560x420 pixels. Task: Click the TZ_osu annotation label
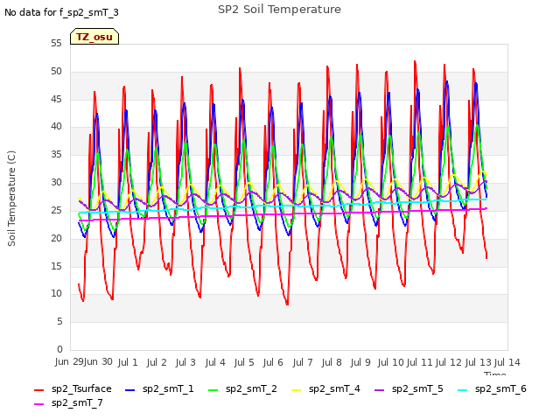[94, 37]
